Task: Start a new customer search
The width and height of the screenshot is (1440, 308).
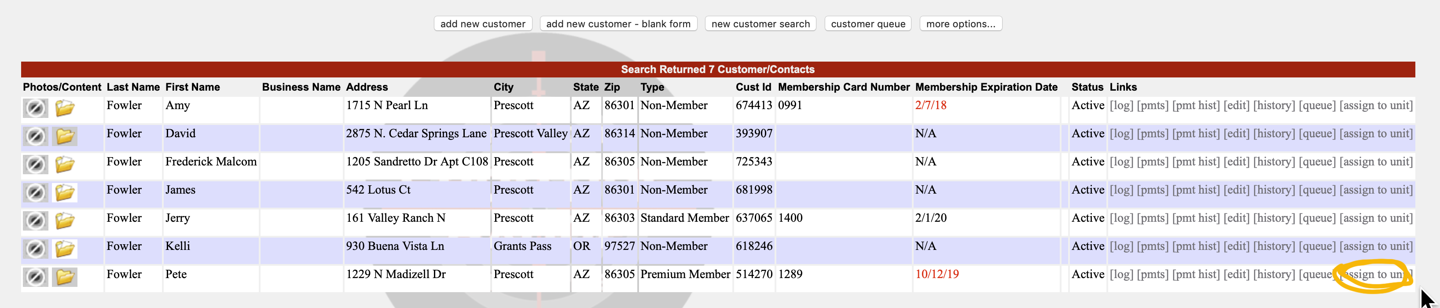Action: point(760,24)
